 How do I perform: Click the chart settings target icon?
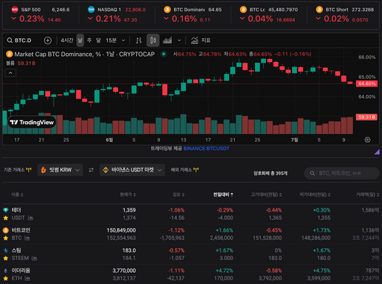(x=367, y=140)
